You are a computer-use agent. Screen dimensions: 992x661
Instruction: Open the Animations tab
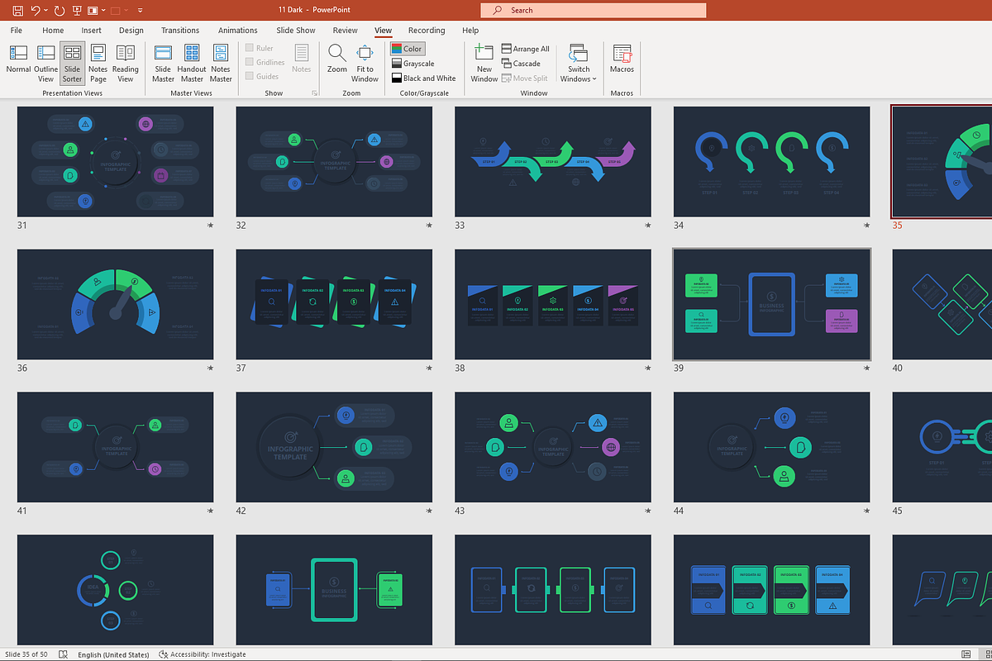coord(237,31)
